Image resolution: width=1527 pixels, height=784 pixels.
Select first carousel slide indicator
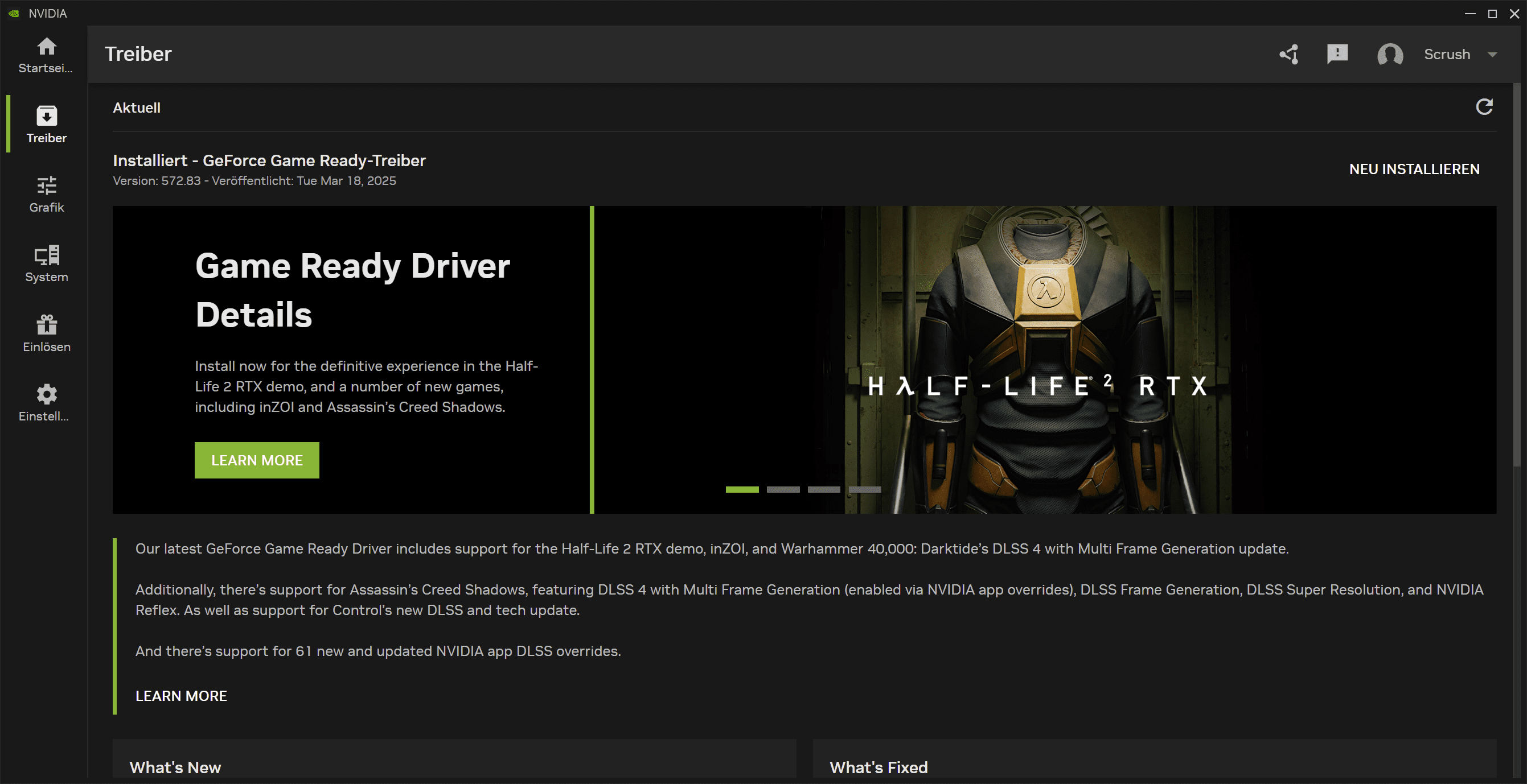pyautogui.click(x=741, y=490)
